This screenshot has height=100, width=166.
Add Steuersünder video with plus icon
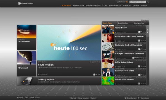(x=145, y=49)
